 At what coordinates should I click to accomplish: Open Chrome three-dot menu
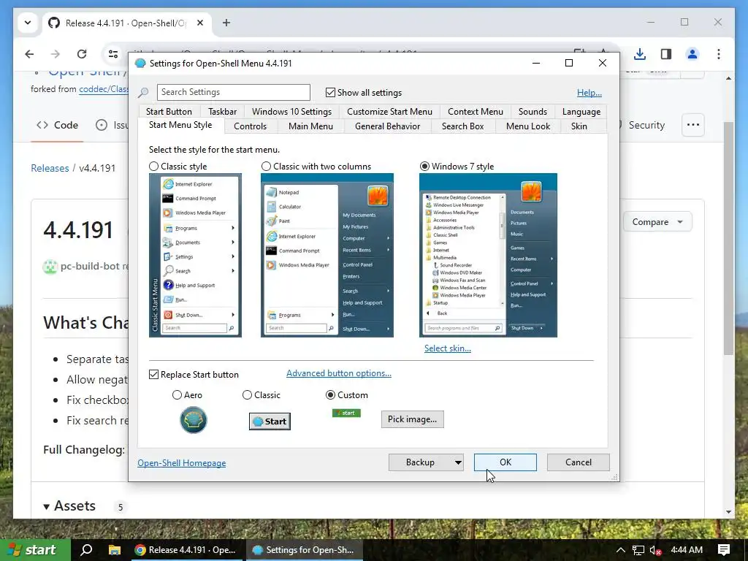pyautogui.click(x=719, y=54)
